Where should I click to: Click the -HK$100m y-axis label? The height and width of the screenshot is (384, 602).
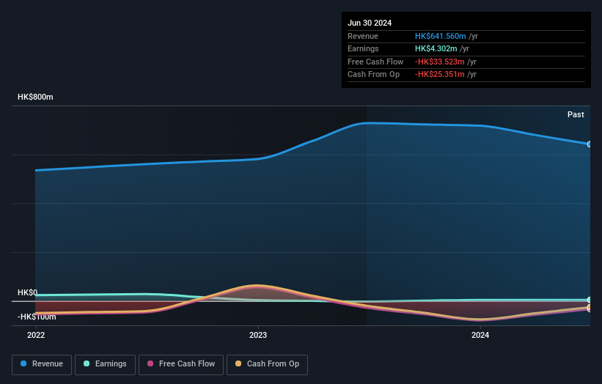tap(37, 317)
